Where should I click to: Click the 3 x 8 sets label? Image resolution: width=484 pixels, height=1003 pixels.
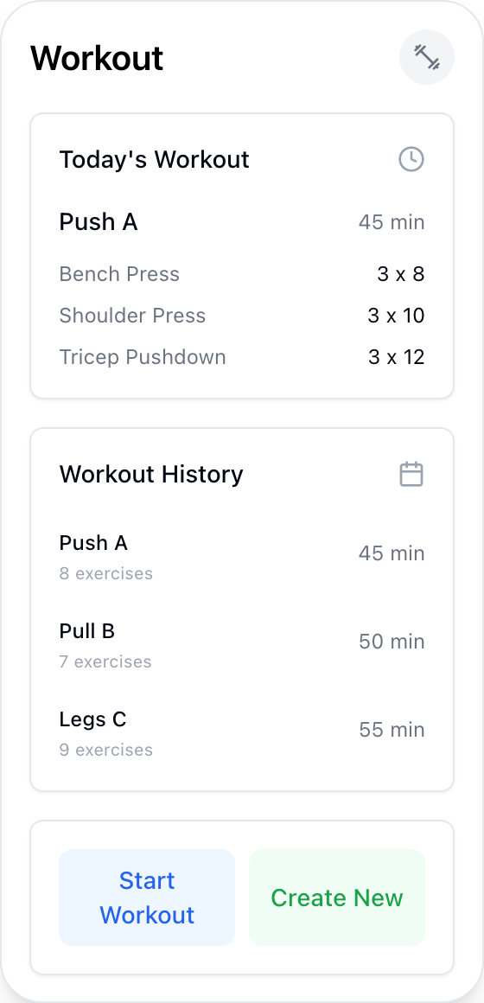[x=401, y=274]
